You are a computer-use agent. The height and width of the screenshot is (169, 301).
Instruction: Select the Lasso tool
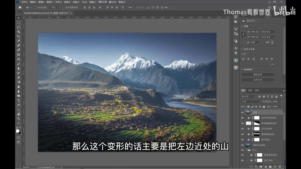(x=19, y=27)
